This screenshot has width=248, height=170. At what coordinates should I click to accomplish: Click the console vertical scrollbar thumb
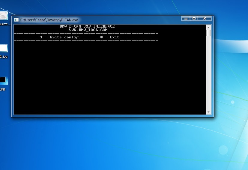coord(208,33)
